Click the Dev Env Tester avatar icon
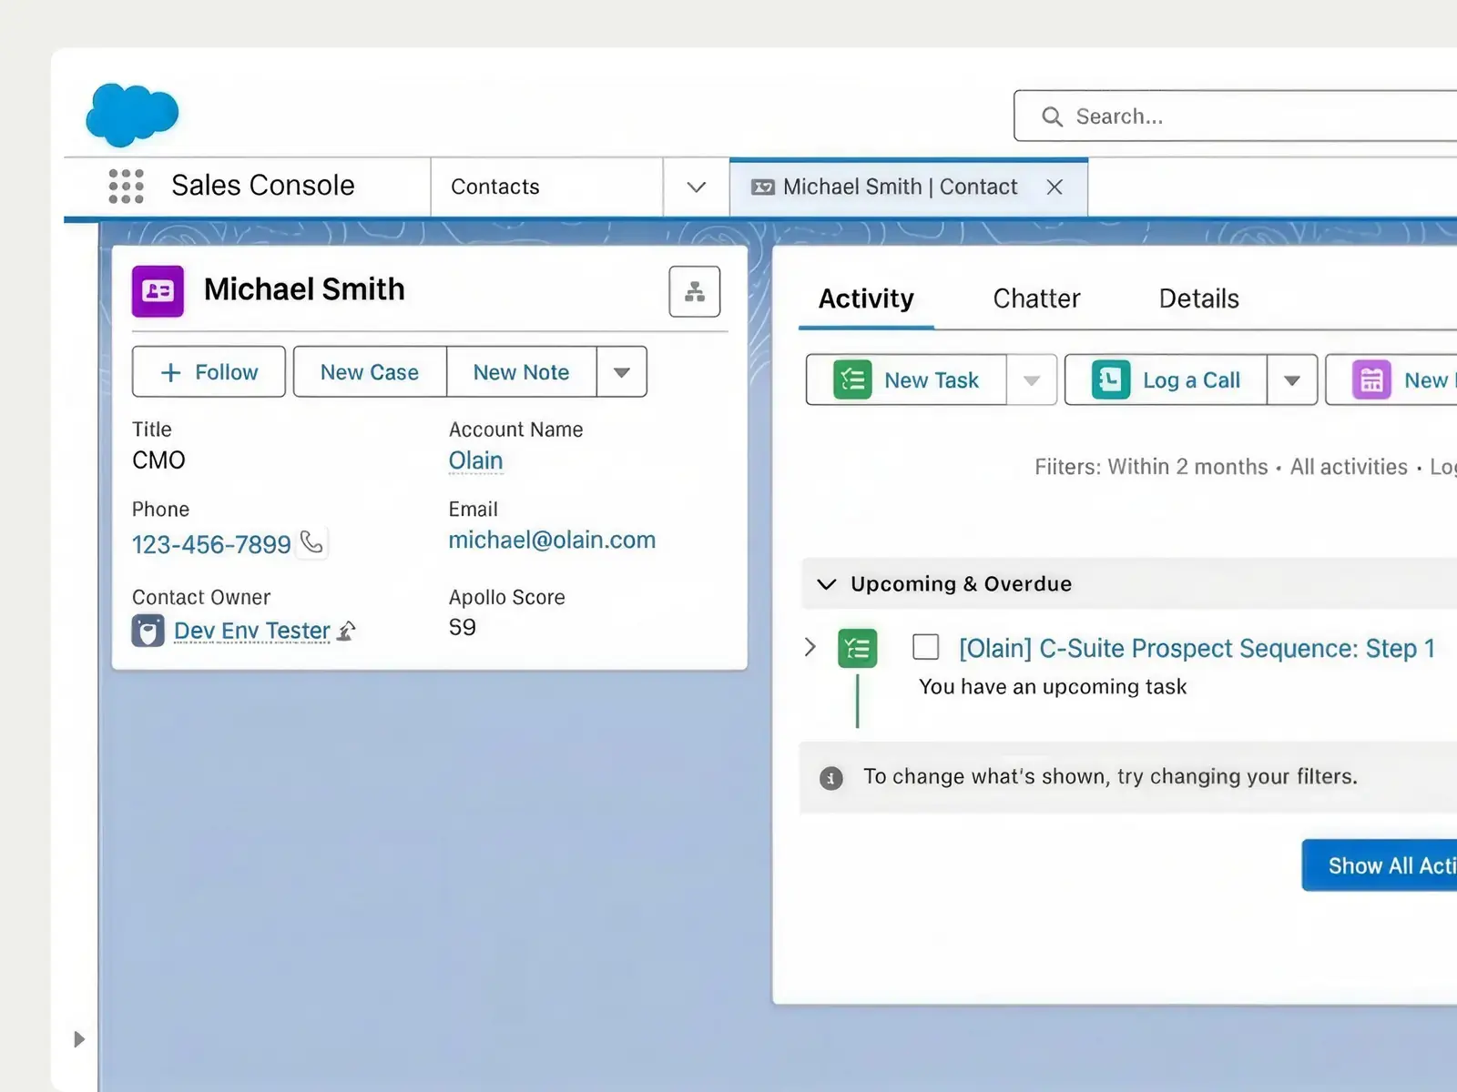 (x=148, y=630)
